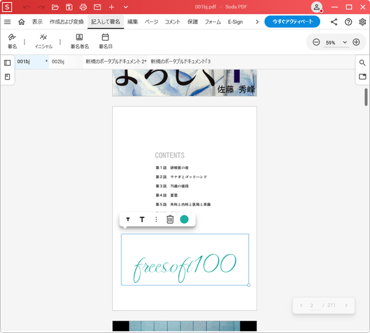This screenshot has height=333, width=370.
Task: Switch to the 編集 tab
Action: (133, 22)
